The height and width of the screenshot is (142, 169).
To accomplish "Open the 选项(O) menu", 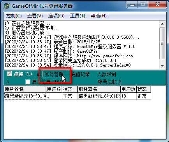I will click(x=56, y=16).
